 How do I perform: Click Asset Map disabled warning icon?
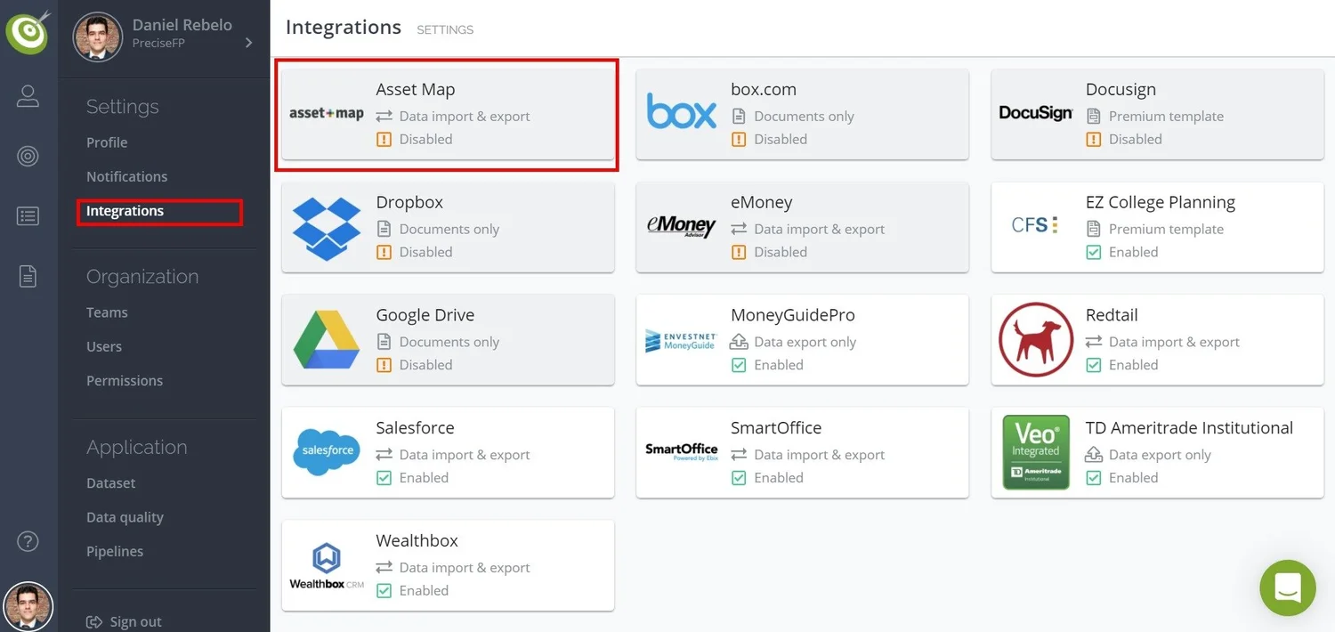384,139
